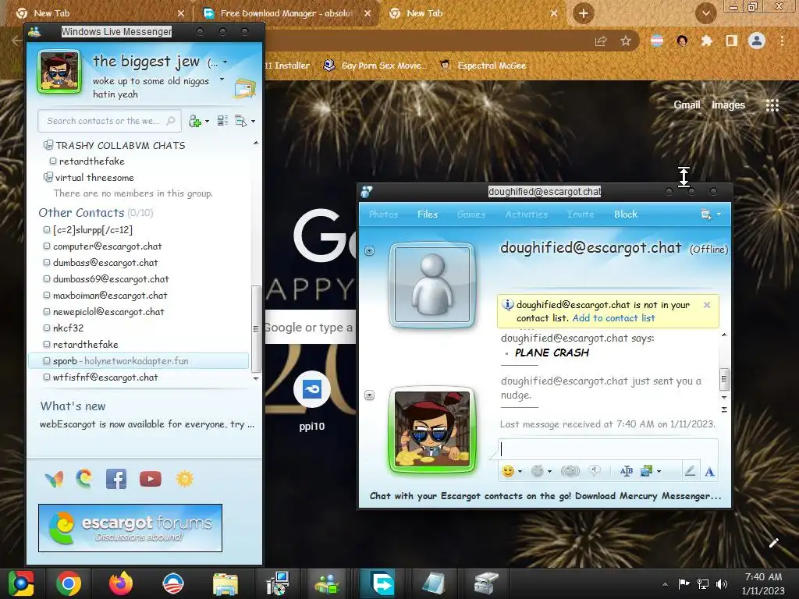Screen dimensions: 799x599
Task: Open the Gmail link
Action: click(x=687, y=105)
